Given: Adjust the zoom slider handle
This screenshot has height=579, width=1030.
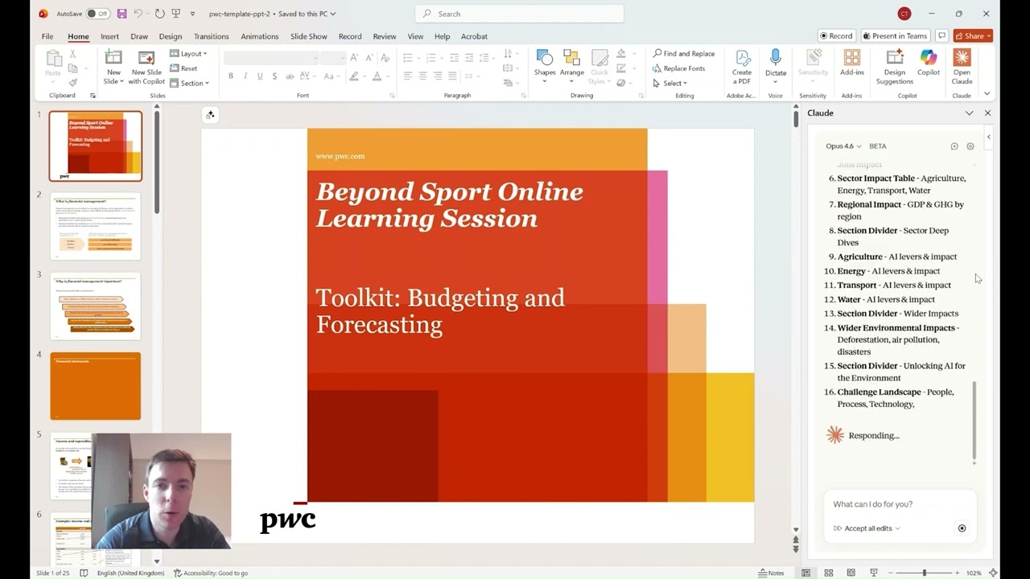Looking at the screenshot, I should (924, 573).
